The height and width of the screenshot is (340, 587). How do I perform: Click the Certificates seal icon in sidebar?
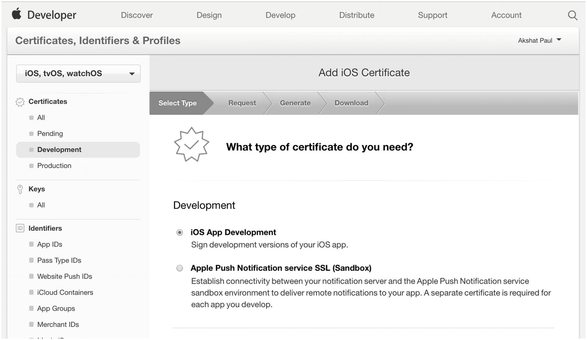pos(20,102)
